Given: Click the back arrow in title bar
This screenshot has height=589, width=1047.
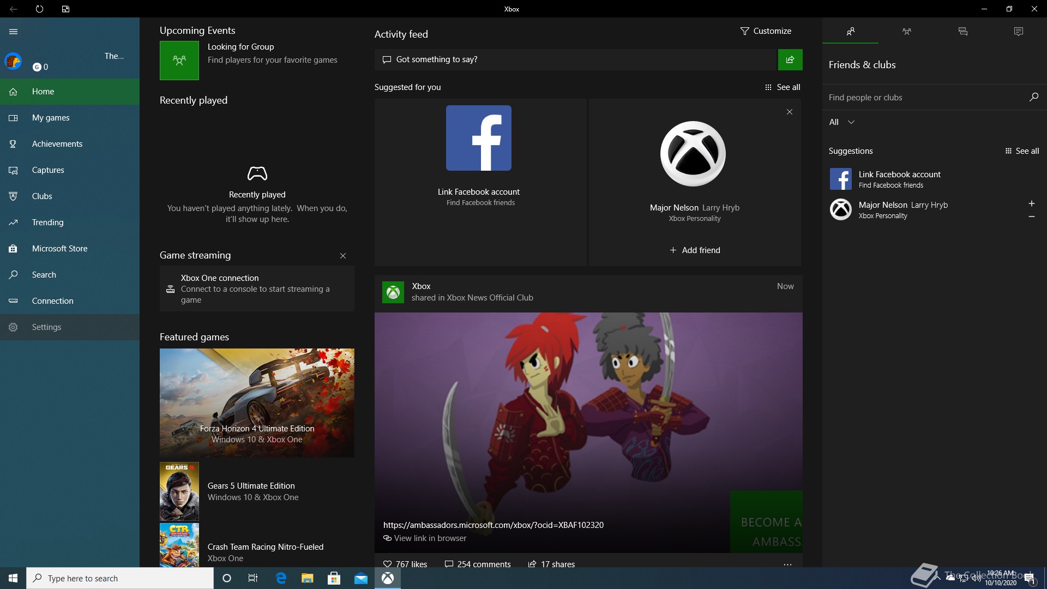Looking at the screenshot, I should click(x=13, y=9).
